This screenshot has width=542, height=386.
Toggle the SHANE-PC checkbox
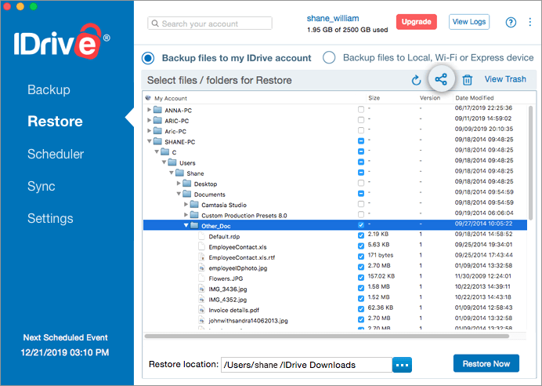(x=361, y=141)
